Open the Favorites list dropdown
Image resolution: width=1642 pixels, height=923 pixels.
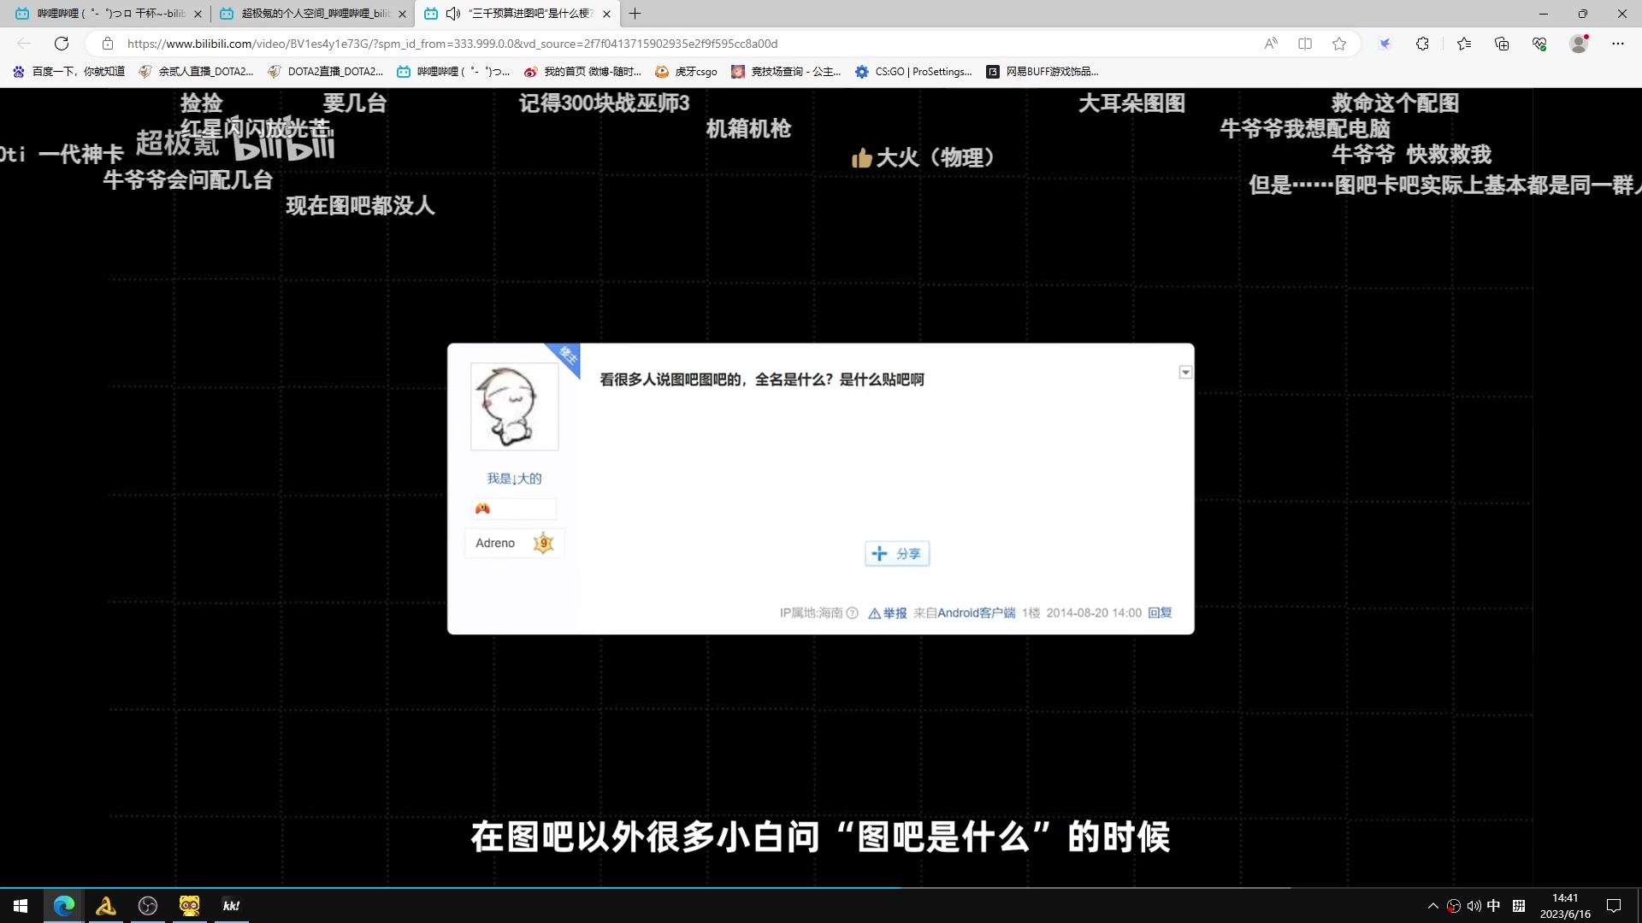click(1464, 44)
